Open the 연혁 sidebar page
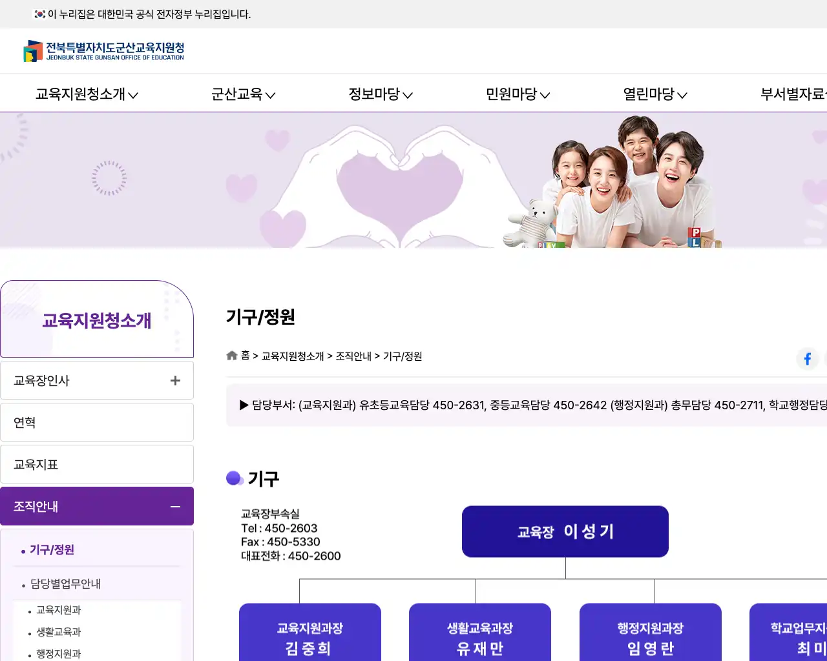The image size is (827, 661). coord(97,422)
